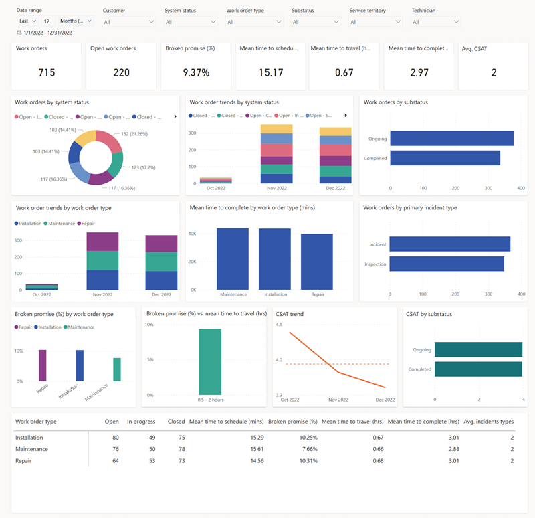The height and width of the screenshot is (518, 535).
Task: Select the Installation row in the table
Action: [265, 438]
